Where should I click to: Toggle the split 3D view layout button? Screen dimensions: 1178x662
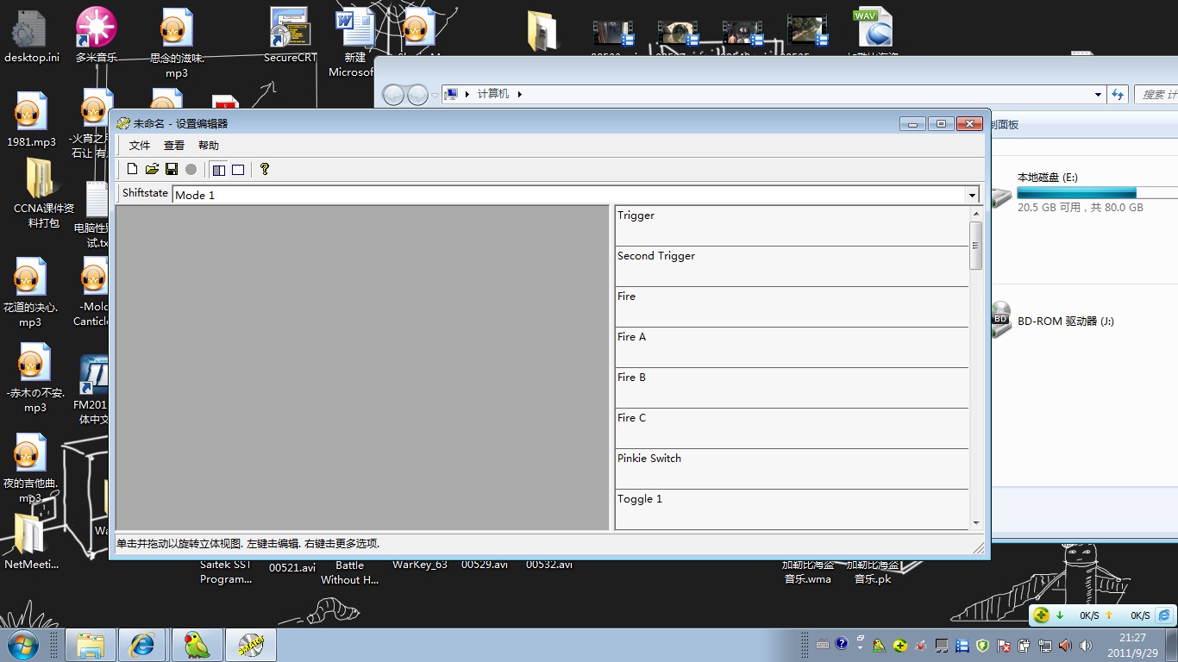pos(219,170)
